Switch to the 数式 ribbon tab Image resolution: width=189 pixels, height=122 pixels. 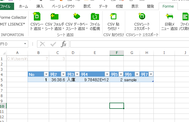pos(87,6)
